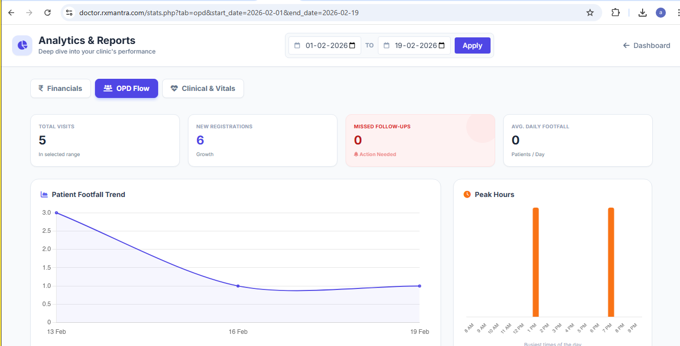This screenshot has height=346, width=680.
Task: Click the start date field 01-02-2026
Action: [326, 45]
